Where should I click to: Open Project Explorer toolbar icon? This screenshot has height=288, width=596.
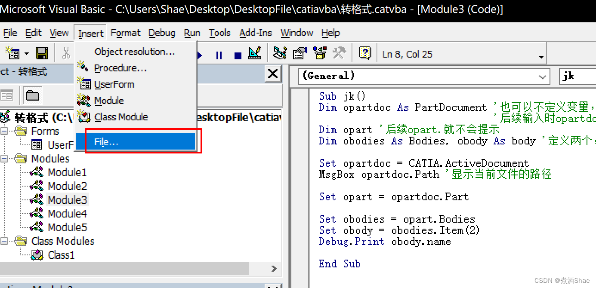[x=280, y=53]
